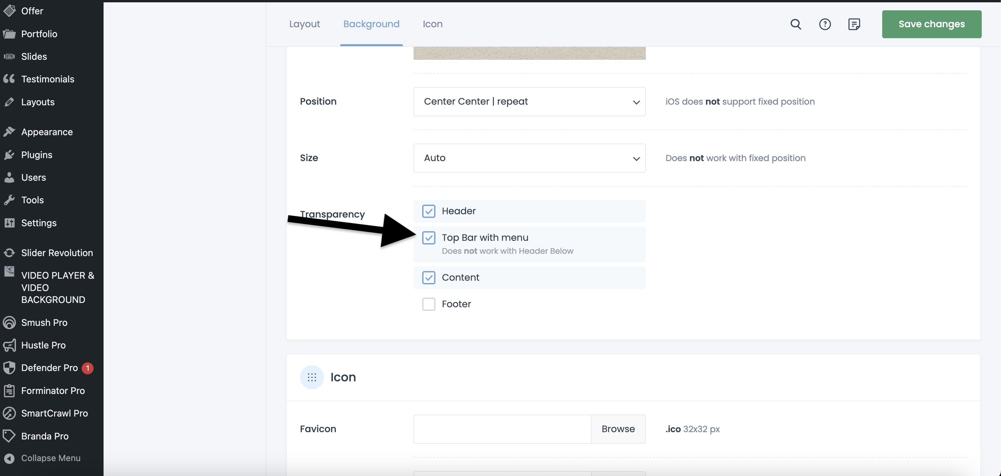This screenshot has width=1001, height=476.
Task: Click the search magnifier icon
Action: click(796, 24)
